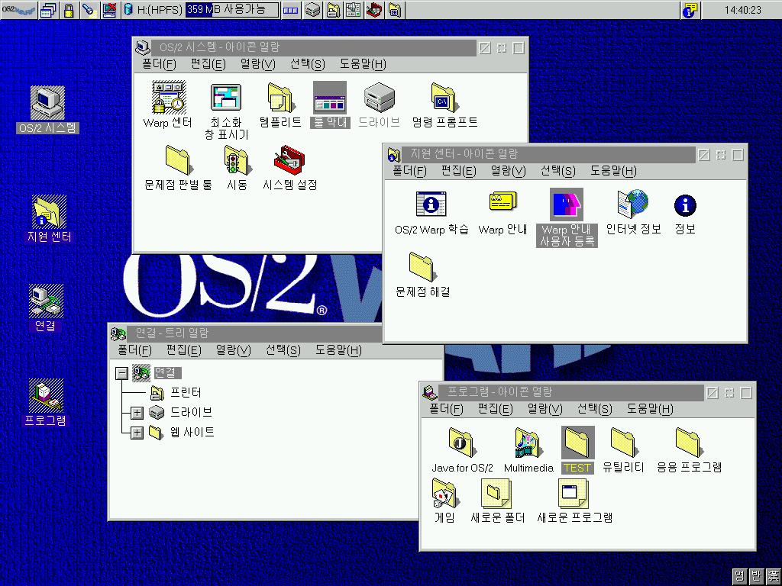Select the 게임 folder
Image resolution: width=782 pixels, height=586 pixels.
click(444, 501)
